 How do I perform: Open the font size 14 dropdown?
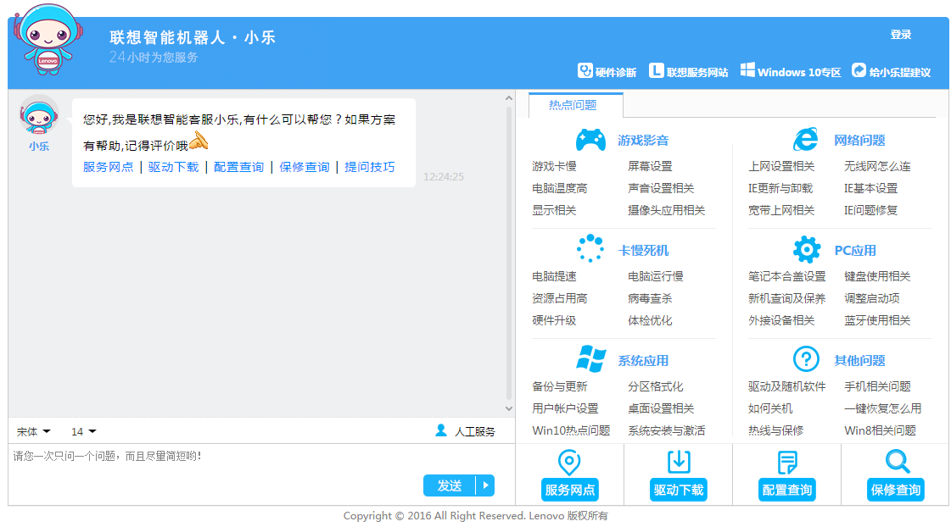(84, 432)
